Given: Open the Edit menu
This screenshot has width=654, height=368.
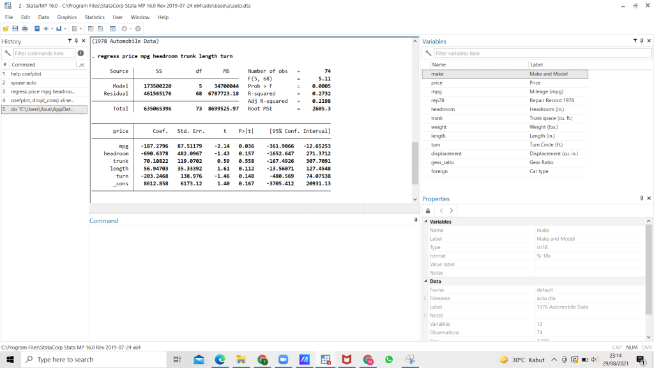Looking at the screenshot, I should point(26,17).
